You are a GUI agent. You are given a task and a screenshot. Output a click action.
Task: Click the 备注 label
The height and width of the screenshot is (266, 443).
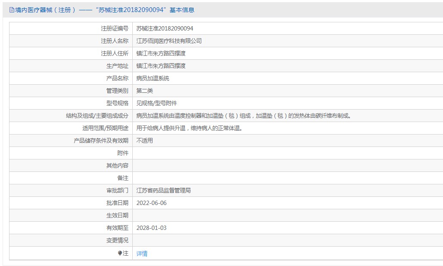[123, 178]
